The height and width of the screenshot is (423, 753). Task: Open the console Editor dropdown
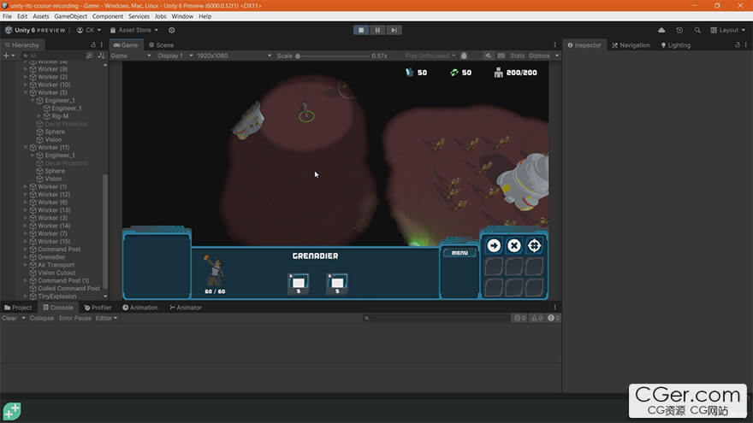point(105,318)
